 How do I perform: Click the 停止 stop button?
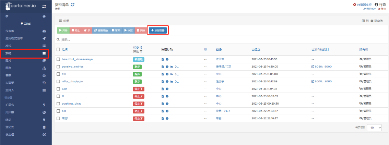[76, 30]
